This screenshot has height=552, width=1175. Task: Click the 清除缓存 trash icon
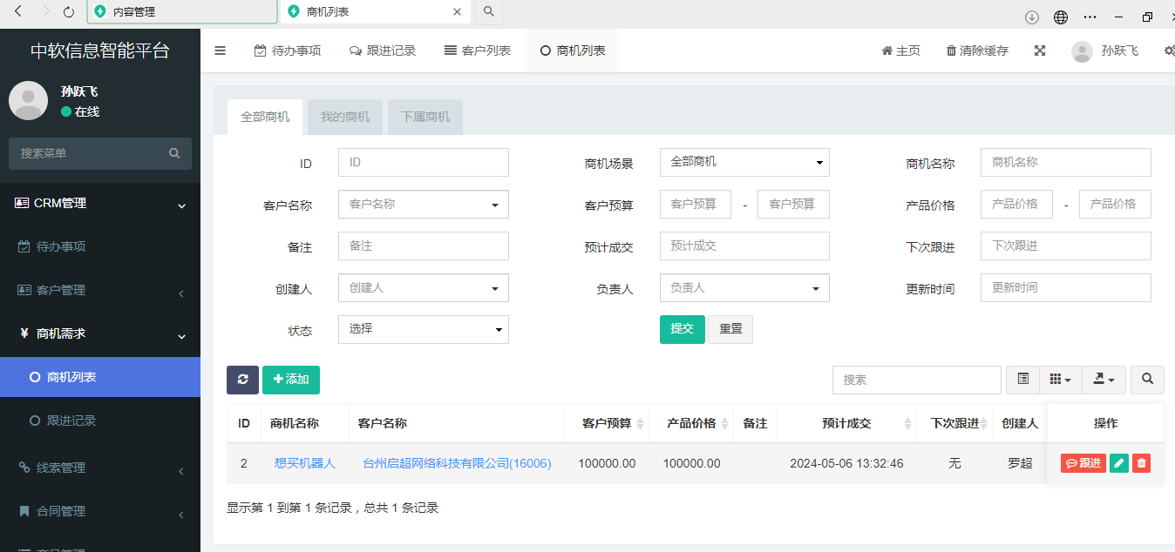951,50
